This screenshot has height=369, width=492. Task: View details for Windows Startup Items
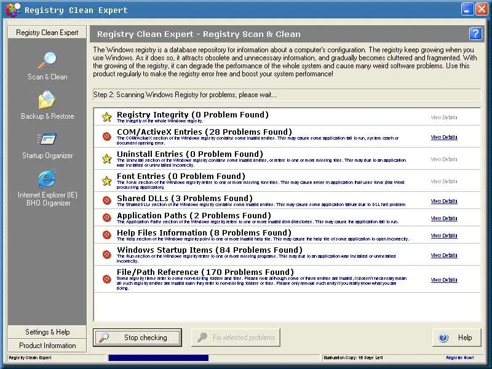coord(444,255)
